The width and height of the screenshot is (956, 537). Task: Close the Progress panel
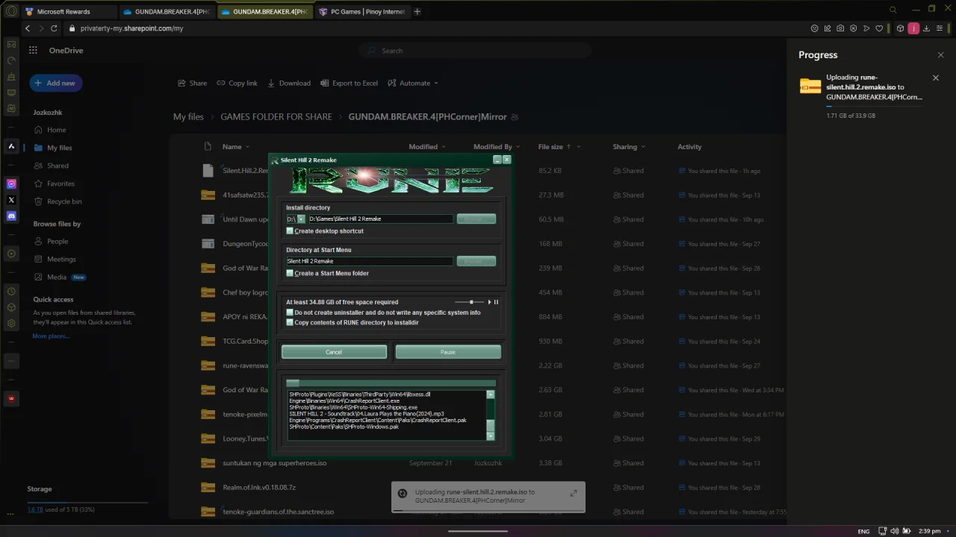pyautogui.click(x=940, y=55)
